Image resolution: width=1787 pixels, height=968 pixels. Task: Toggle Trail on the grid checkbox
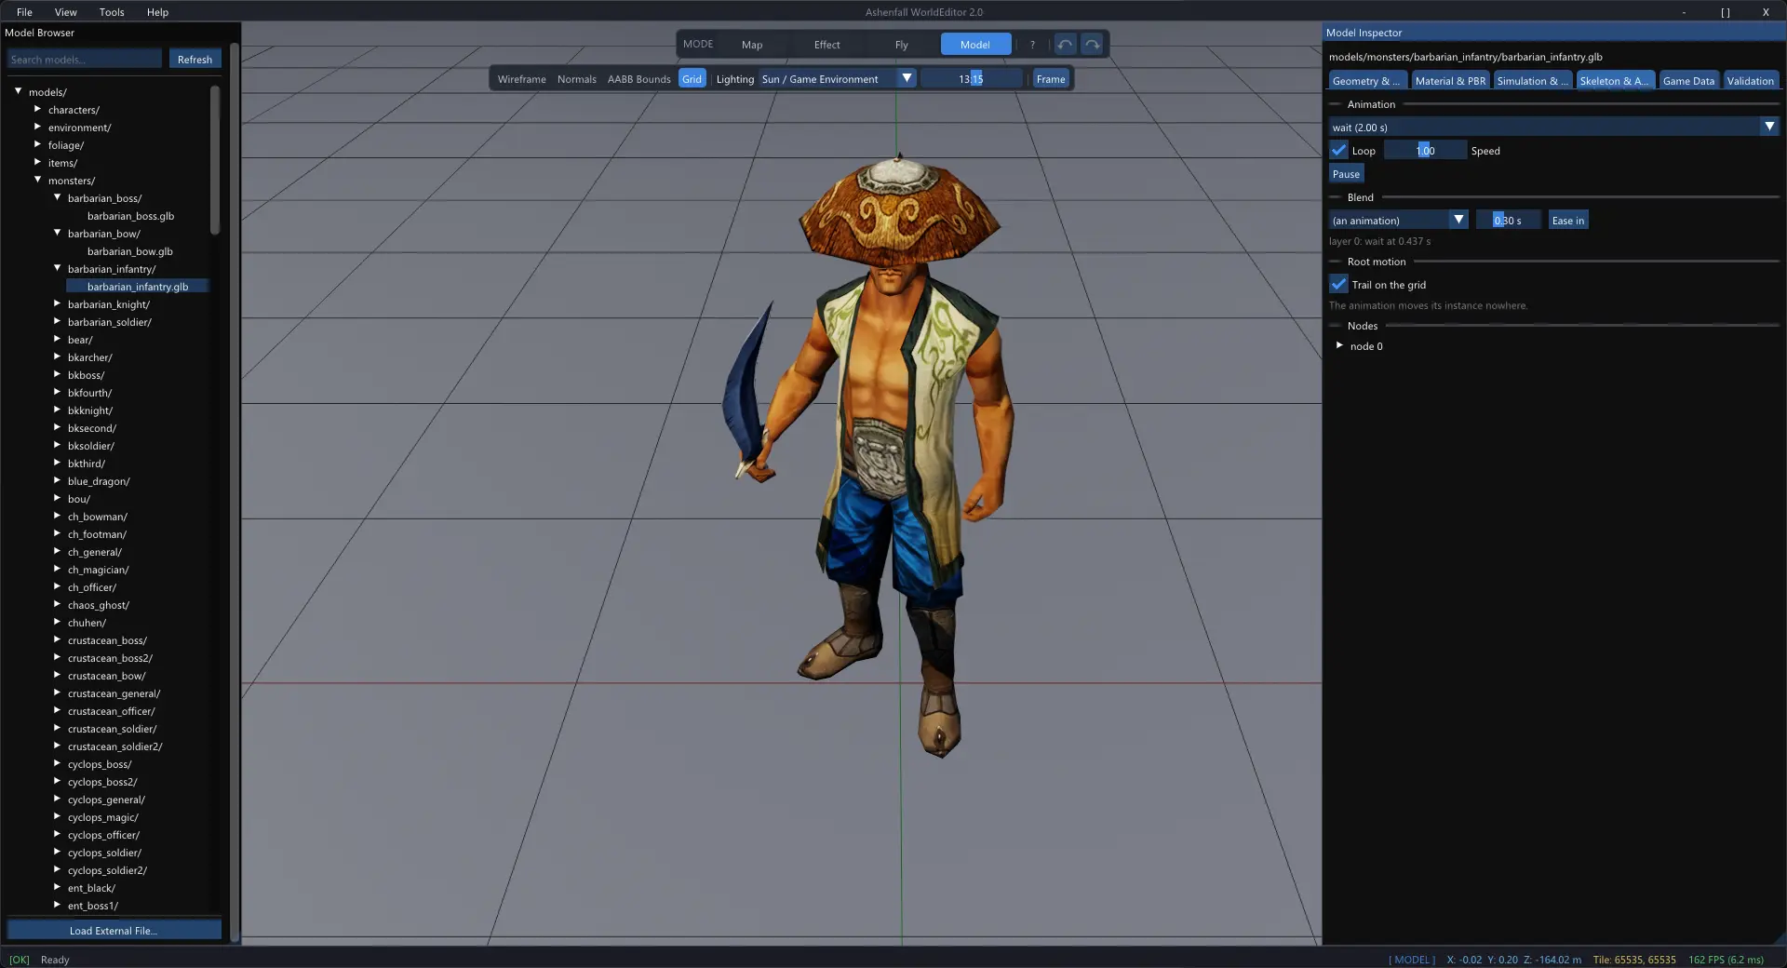pyautogui.click(x=1338, y=284)
